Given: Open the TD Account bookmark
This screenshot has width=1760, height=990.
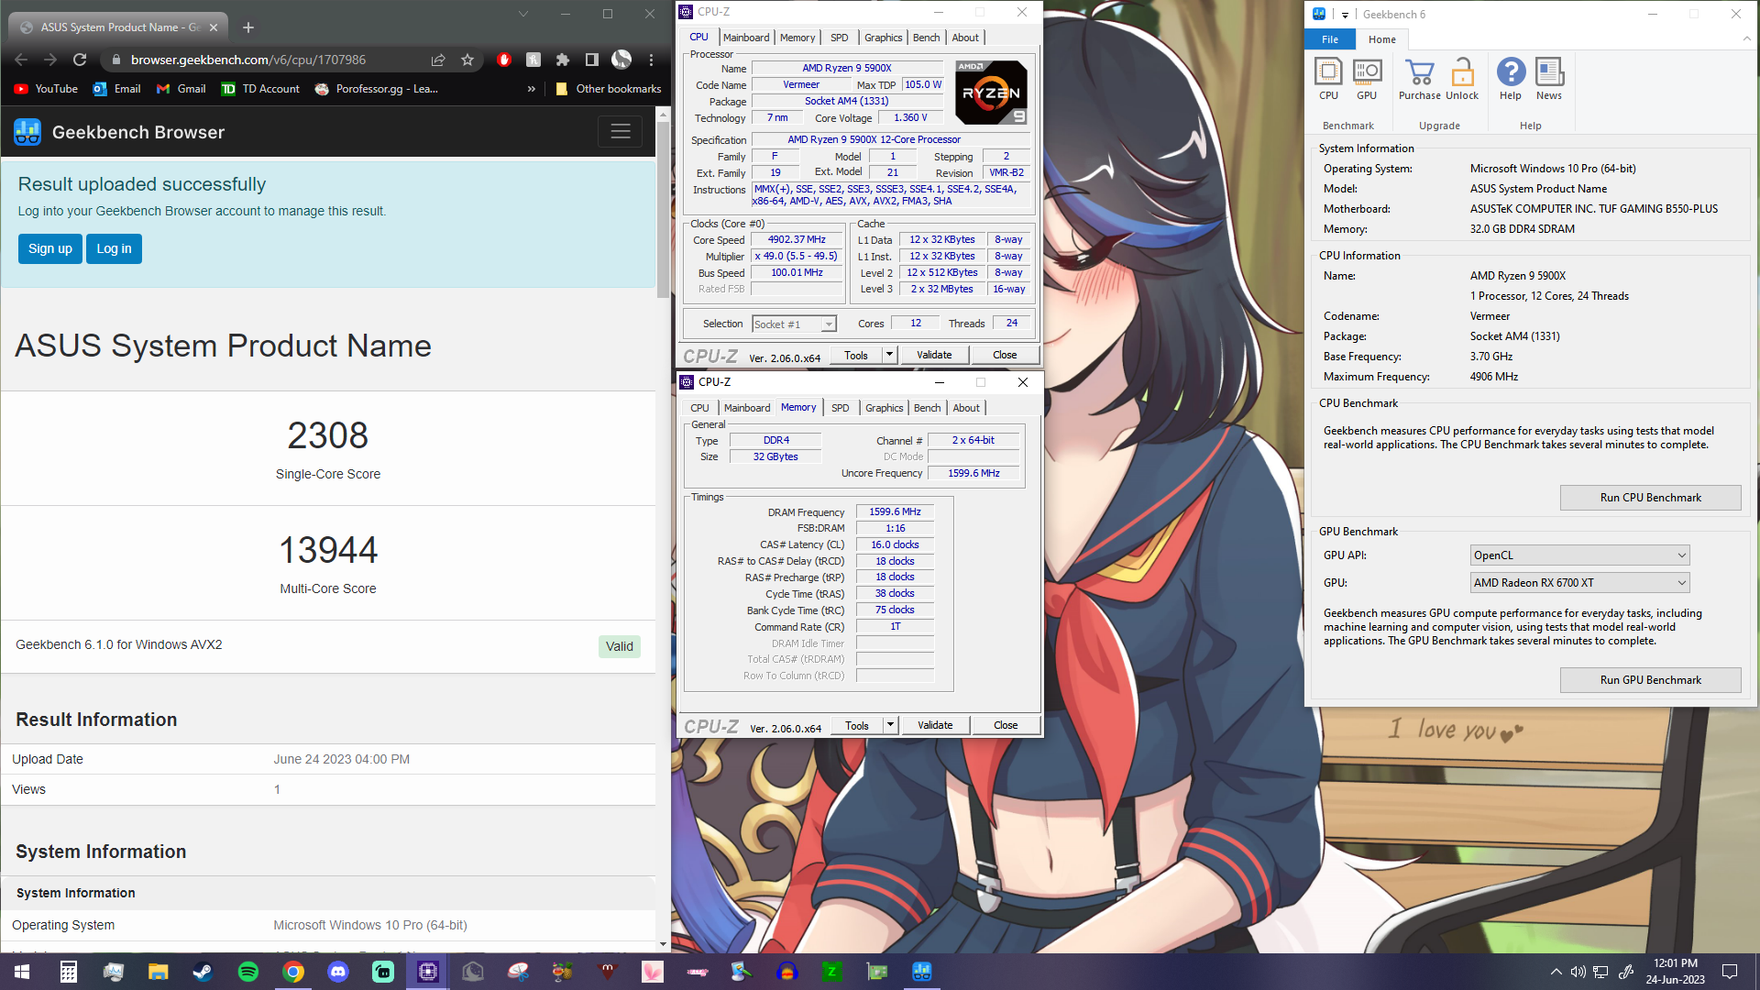Looking at the screenshot, I should (x=260, y=89).
